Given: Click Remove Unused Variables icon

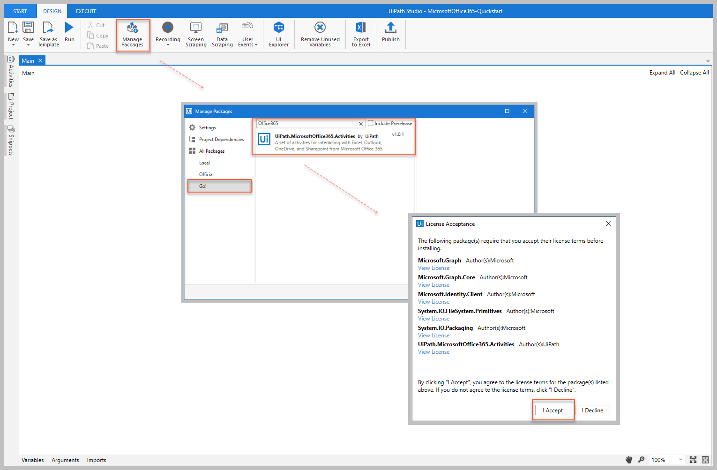Looking at the screenshot, I should pyautogui.click(x=320, y=28).
